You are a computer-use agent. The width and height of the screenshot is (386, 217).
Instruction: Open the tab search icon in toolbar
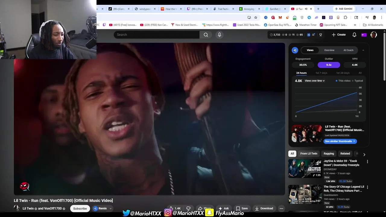pos(356,17)
